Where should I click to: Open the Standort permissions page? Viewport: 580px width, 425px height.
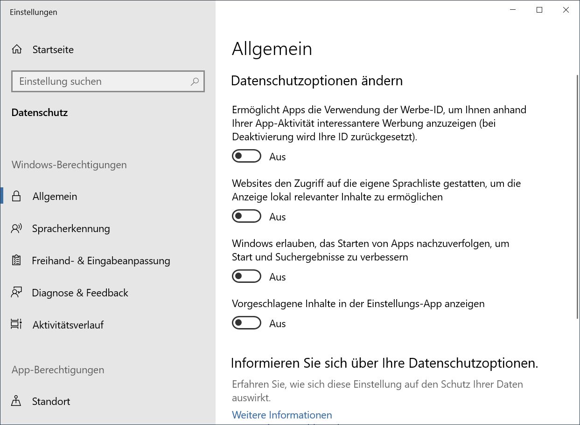click(x=51, y=401)
